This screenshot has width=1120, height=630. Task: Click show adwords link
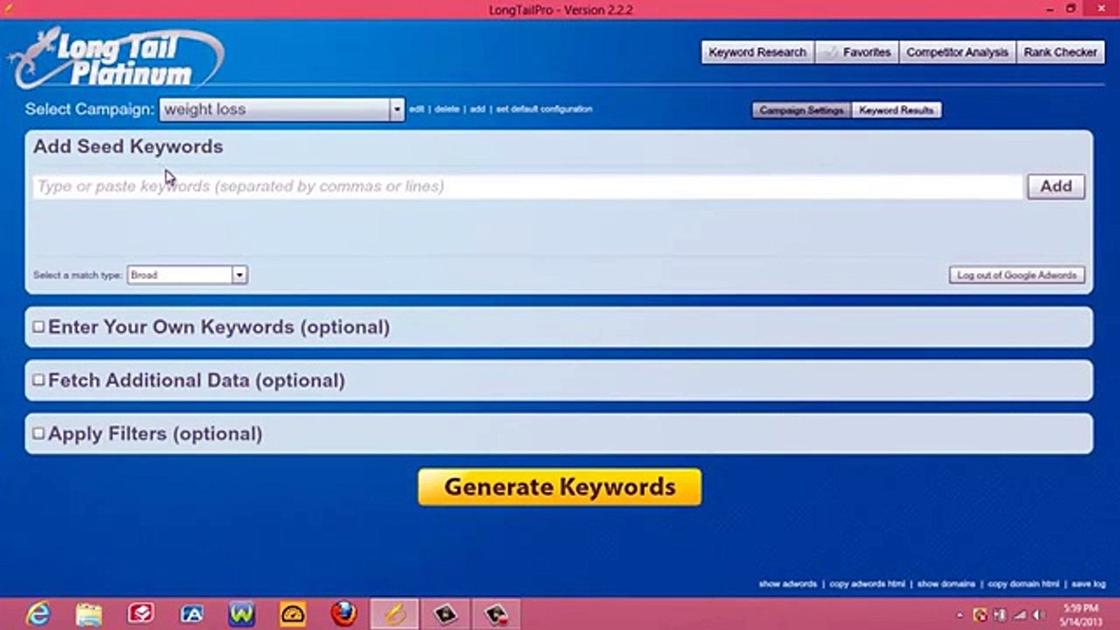point(787,584)
